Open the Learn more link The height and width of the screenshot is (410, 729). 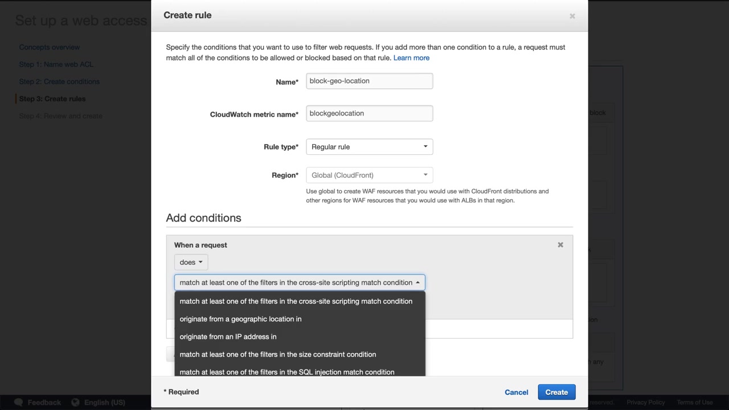point(411,58)
